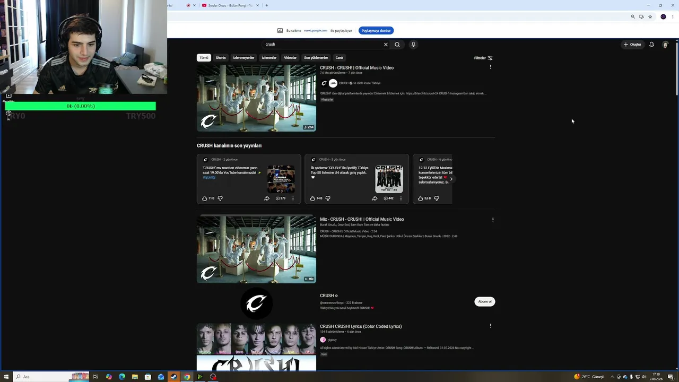The image size is (679, 382).
Task: Share the 2 gün önce CRUSH post
Action: point(267,198)
